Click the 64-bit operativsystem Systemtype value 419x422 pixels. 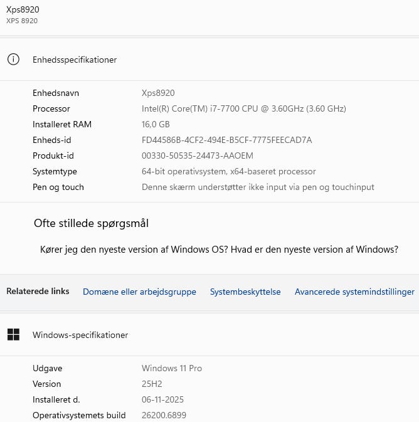click(x=229, y=171)
